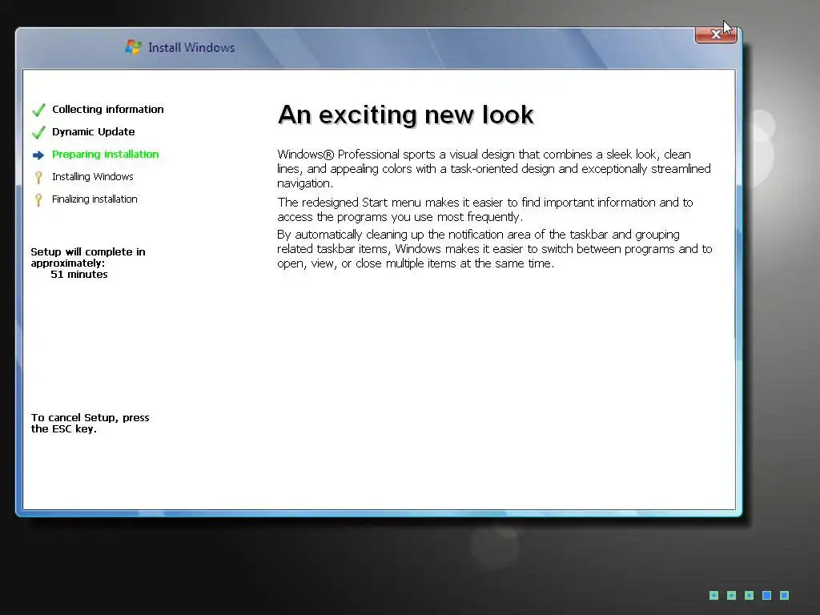Click the blue arrow beside Preparing installation
Image resolution: width=820 pixels, height=615 pixels.
(x=38, y=155)
